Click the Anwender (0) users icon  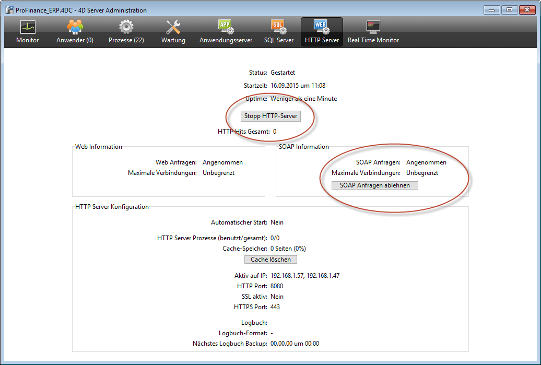(75, 27)
